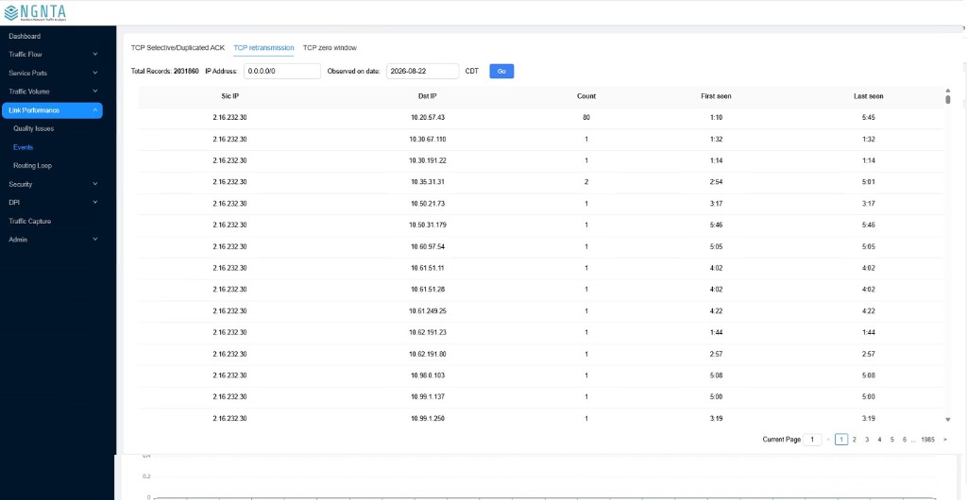Viewport: 967px width, 500px height.
Task: Click destination IP 10.60.97.54
Action: point(428,246)
